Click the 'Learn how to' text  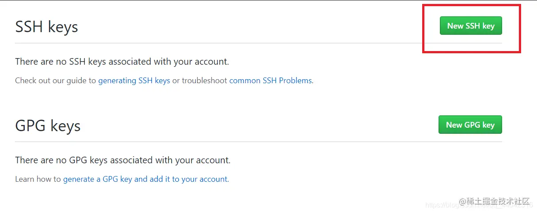tap(38, 179)
